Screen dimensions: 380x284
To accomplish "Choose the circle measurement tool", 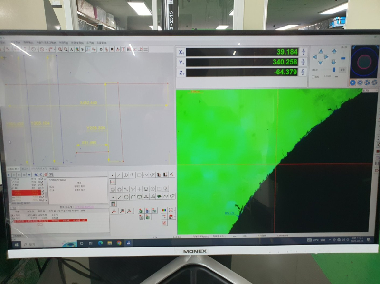I will 125,175.
